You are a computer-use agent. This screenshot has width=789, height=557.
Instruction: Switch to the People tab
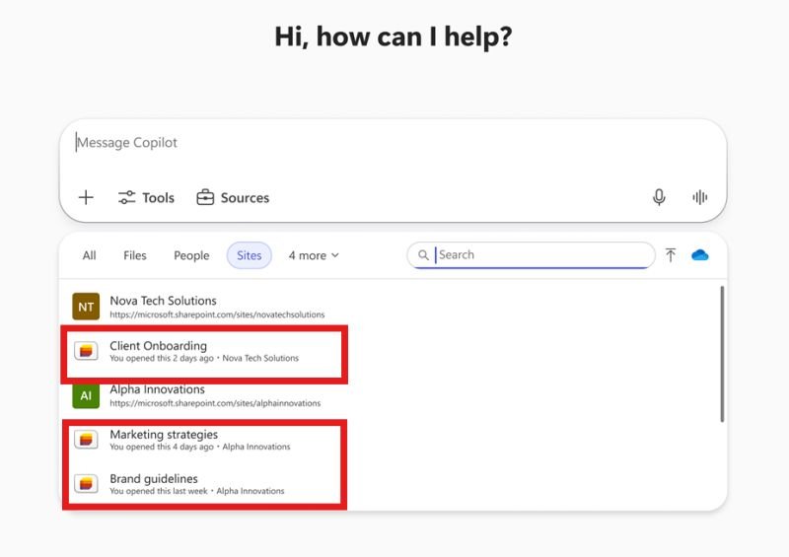tap(191, 255)
